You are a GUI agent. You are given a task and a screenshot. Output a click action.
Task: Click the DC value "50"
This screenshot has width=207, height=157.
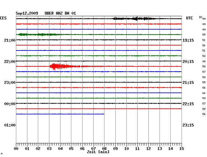pyautogui.click(x=204, y=45)
